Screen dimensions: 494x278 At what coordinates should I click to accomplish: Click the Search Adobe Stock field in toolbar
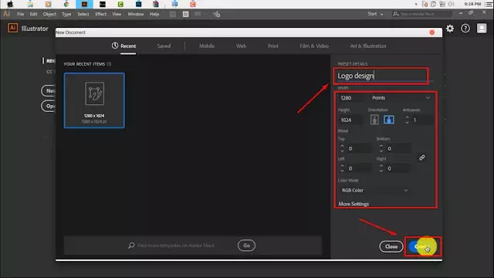(422, 14)
